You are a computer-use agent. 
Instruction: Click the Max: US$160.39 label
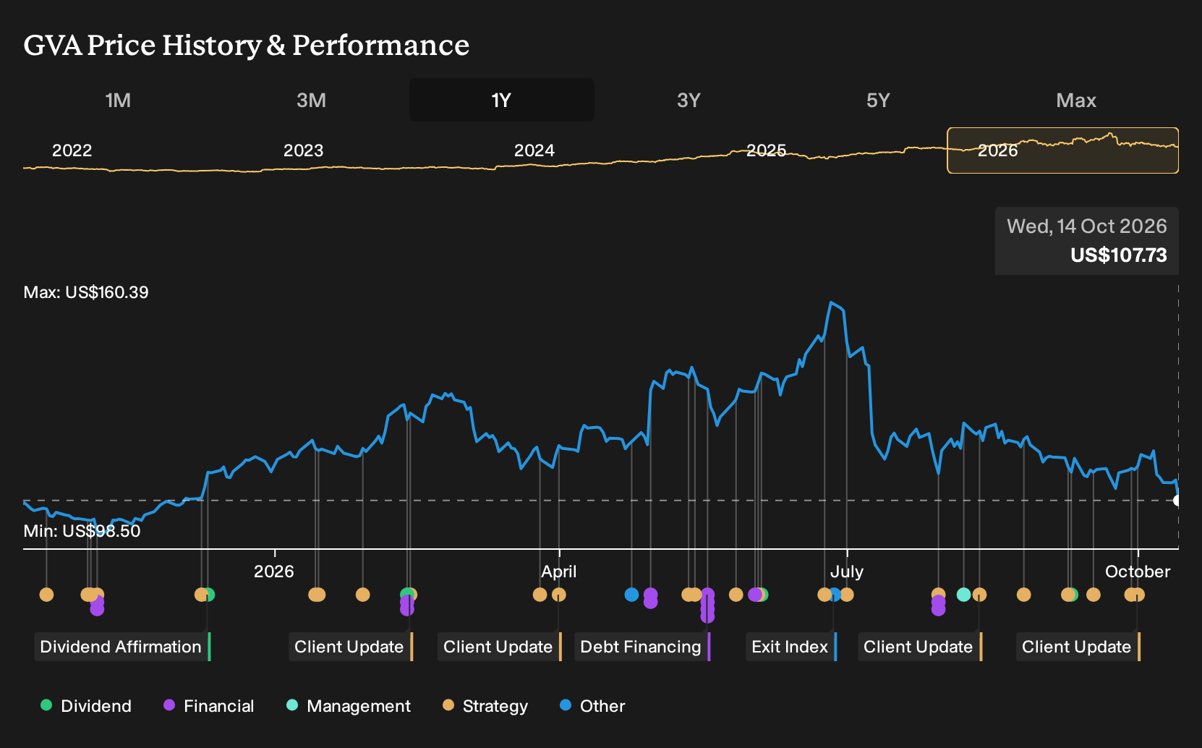click(x=86, y=292)
